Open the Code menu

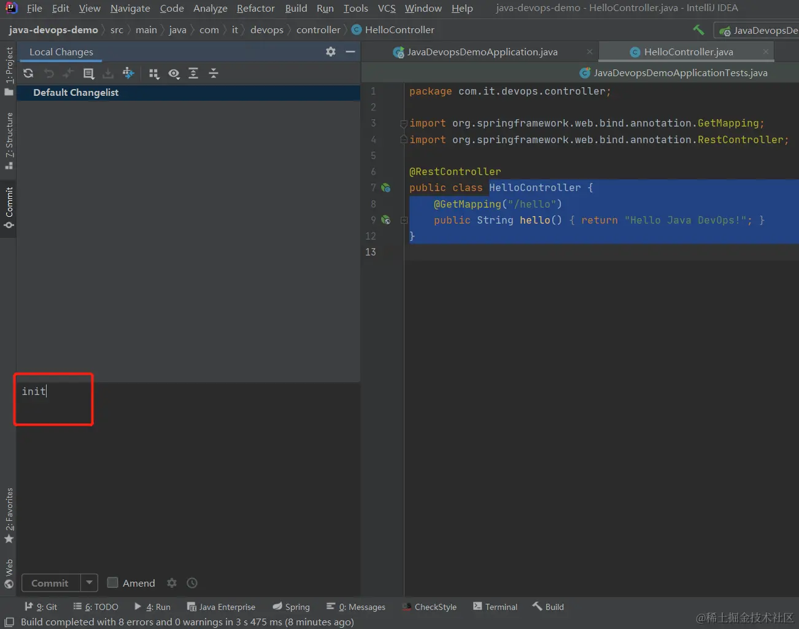(x=172, y=8)
